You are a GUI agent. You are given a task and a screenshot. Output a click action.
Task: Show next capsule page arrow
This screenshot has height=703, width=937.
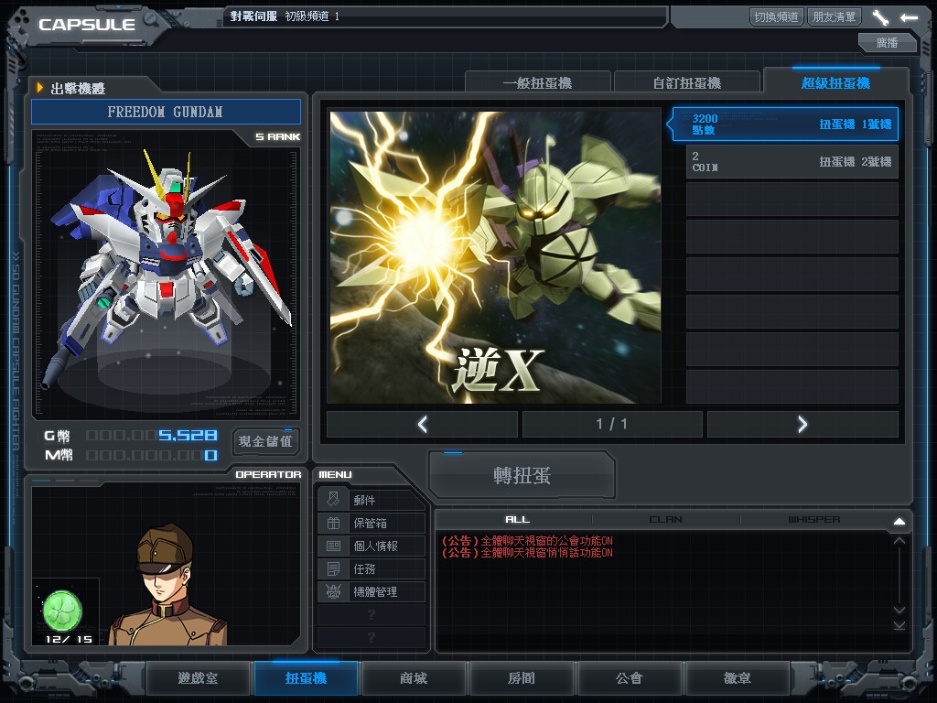[802, 424]
